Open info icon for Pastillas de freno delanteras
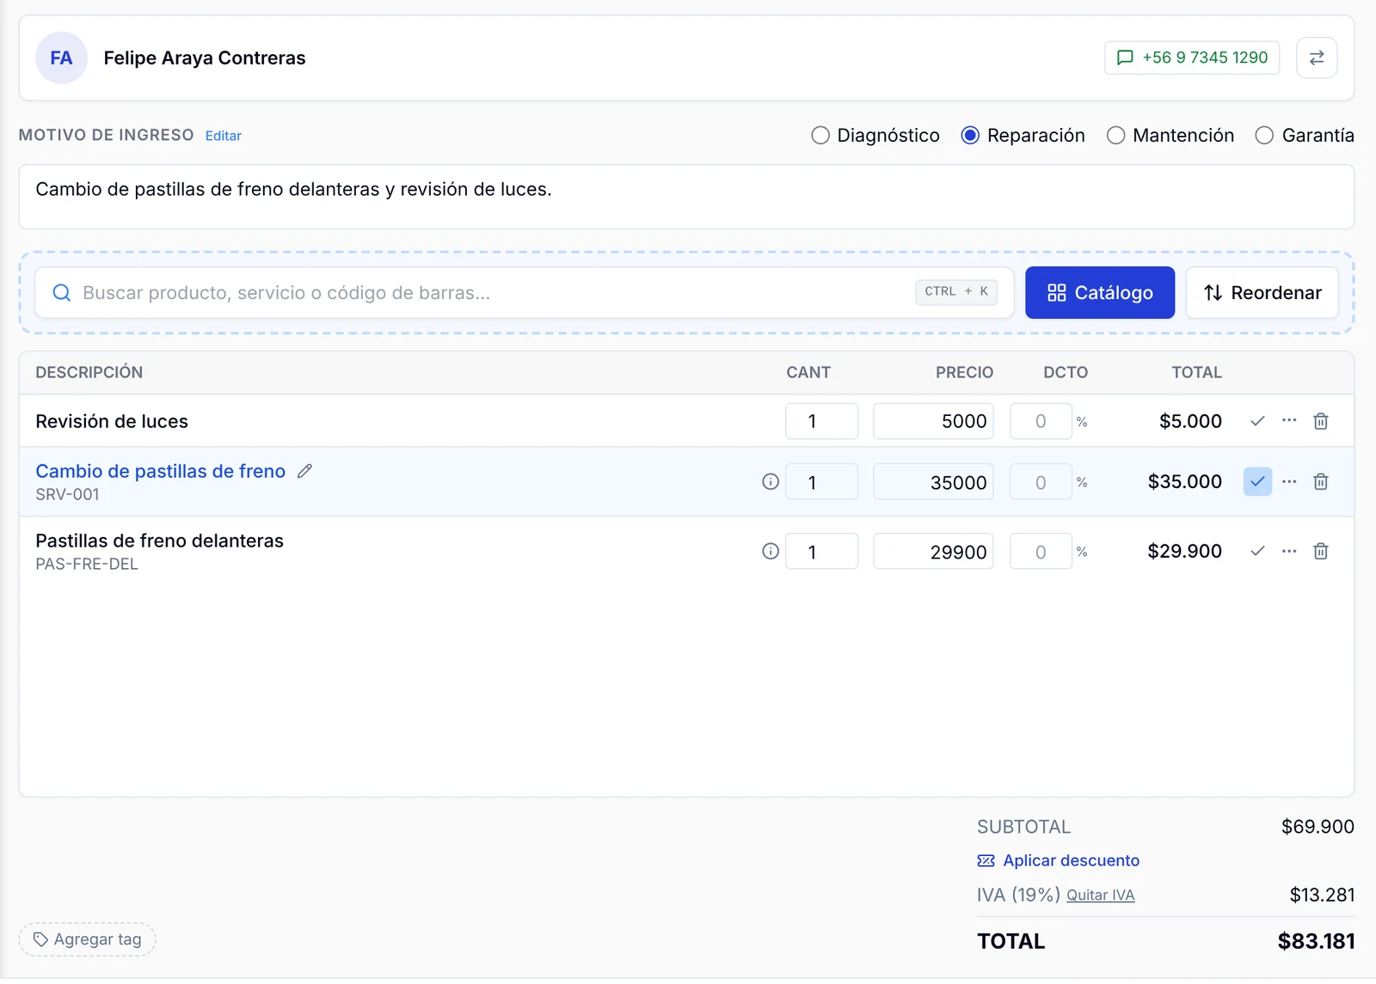Screen dimensions: 1376x984 [771, 551]
